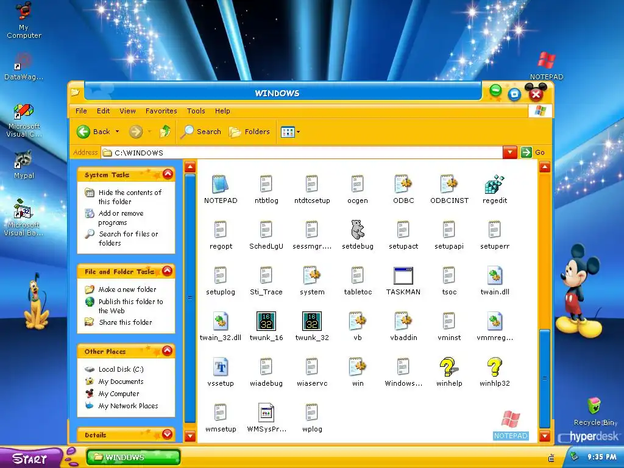The image size is (624, 468).
Task: Click the Back navigation button
Action: 93,132
